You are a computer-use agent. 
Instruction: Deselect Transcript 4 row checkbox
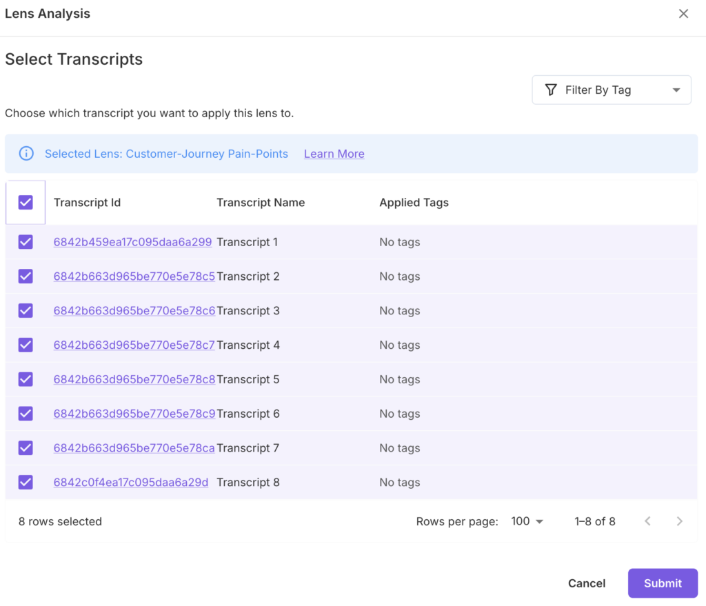point(26,345)
